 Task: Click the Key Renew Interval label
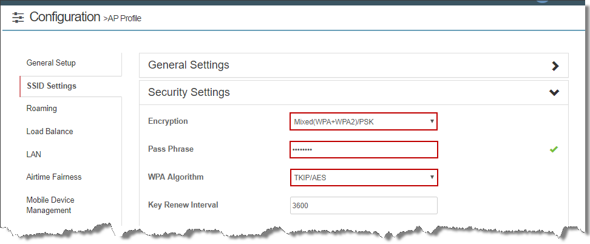click(183, 205)
